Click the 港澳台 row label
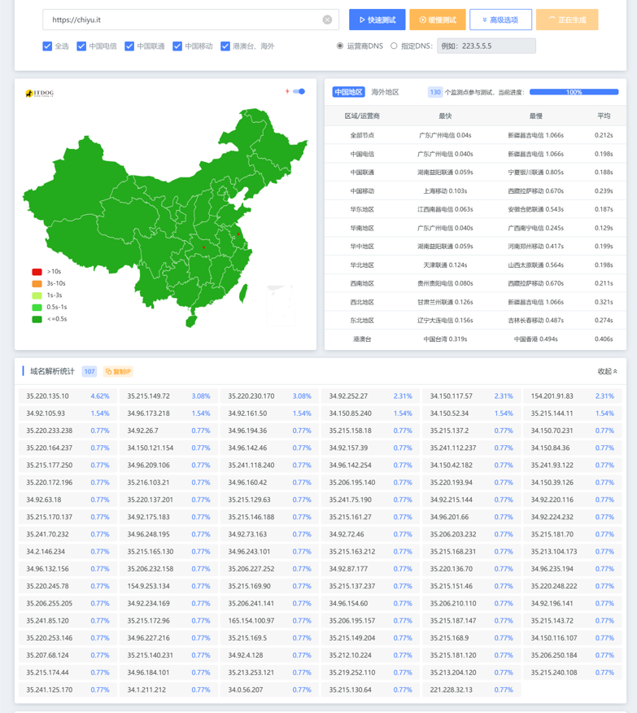 pyautogui.click(x=362, y=339)
